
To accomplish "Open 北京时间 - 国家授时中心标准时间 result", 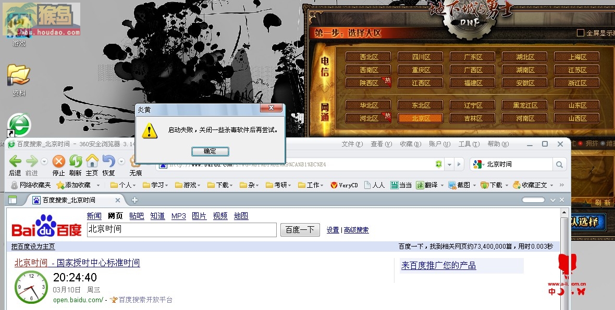I will 77,263.
